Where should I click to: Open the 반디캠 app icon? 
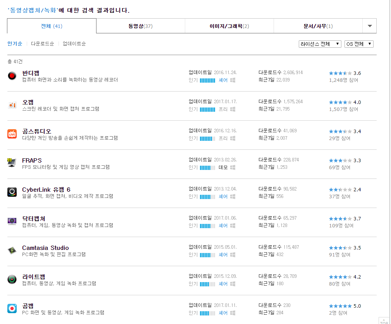click(x=12, y=76)
